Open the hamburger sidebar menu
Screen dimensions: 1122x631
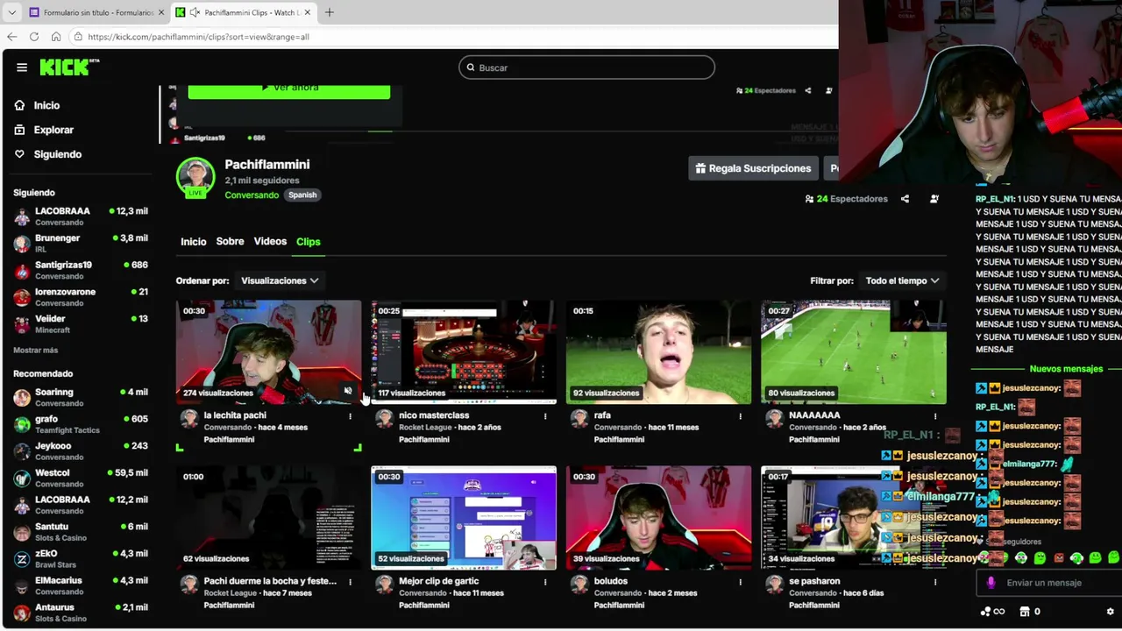point(22,67)
